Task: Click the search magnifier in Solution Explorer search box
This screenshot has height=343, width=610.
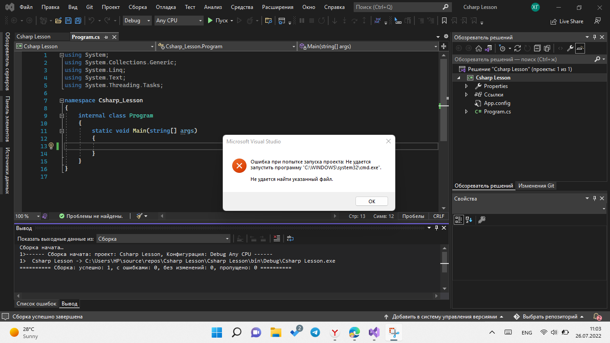Action: [597, 59]
